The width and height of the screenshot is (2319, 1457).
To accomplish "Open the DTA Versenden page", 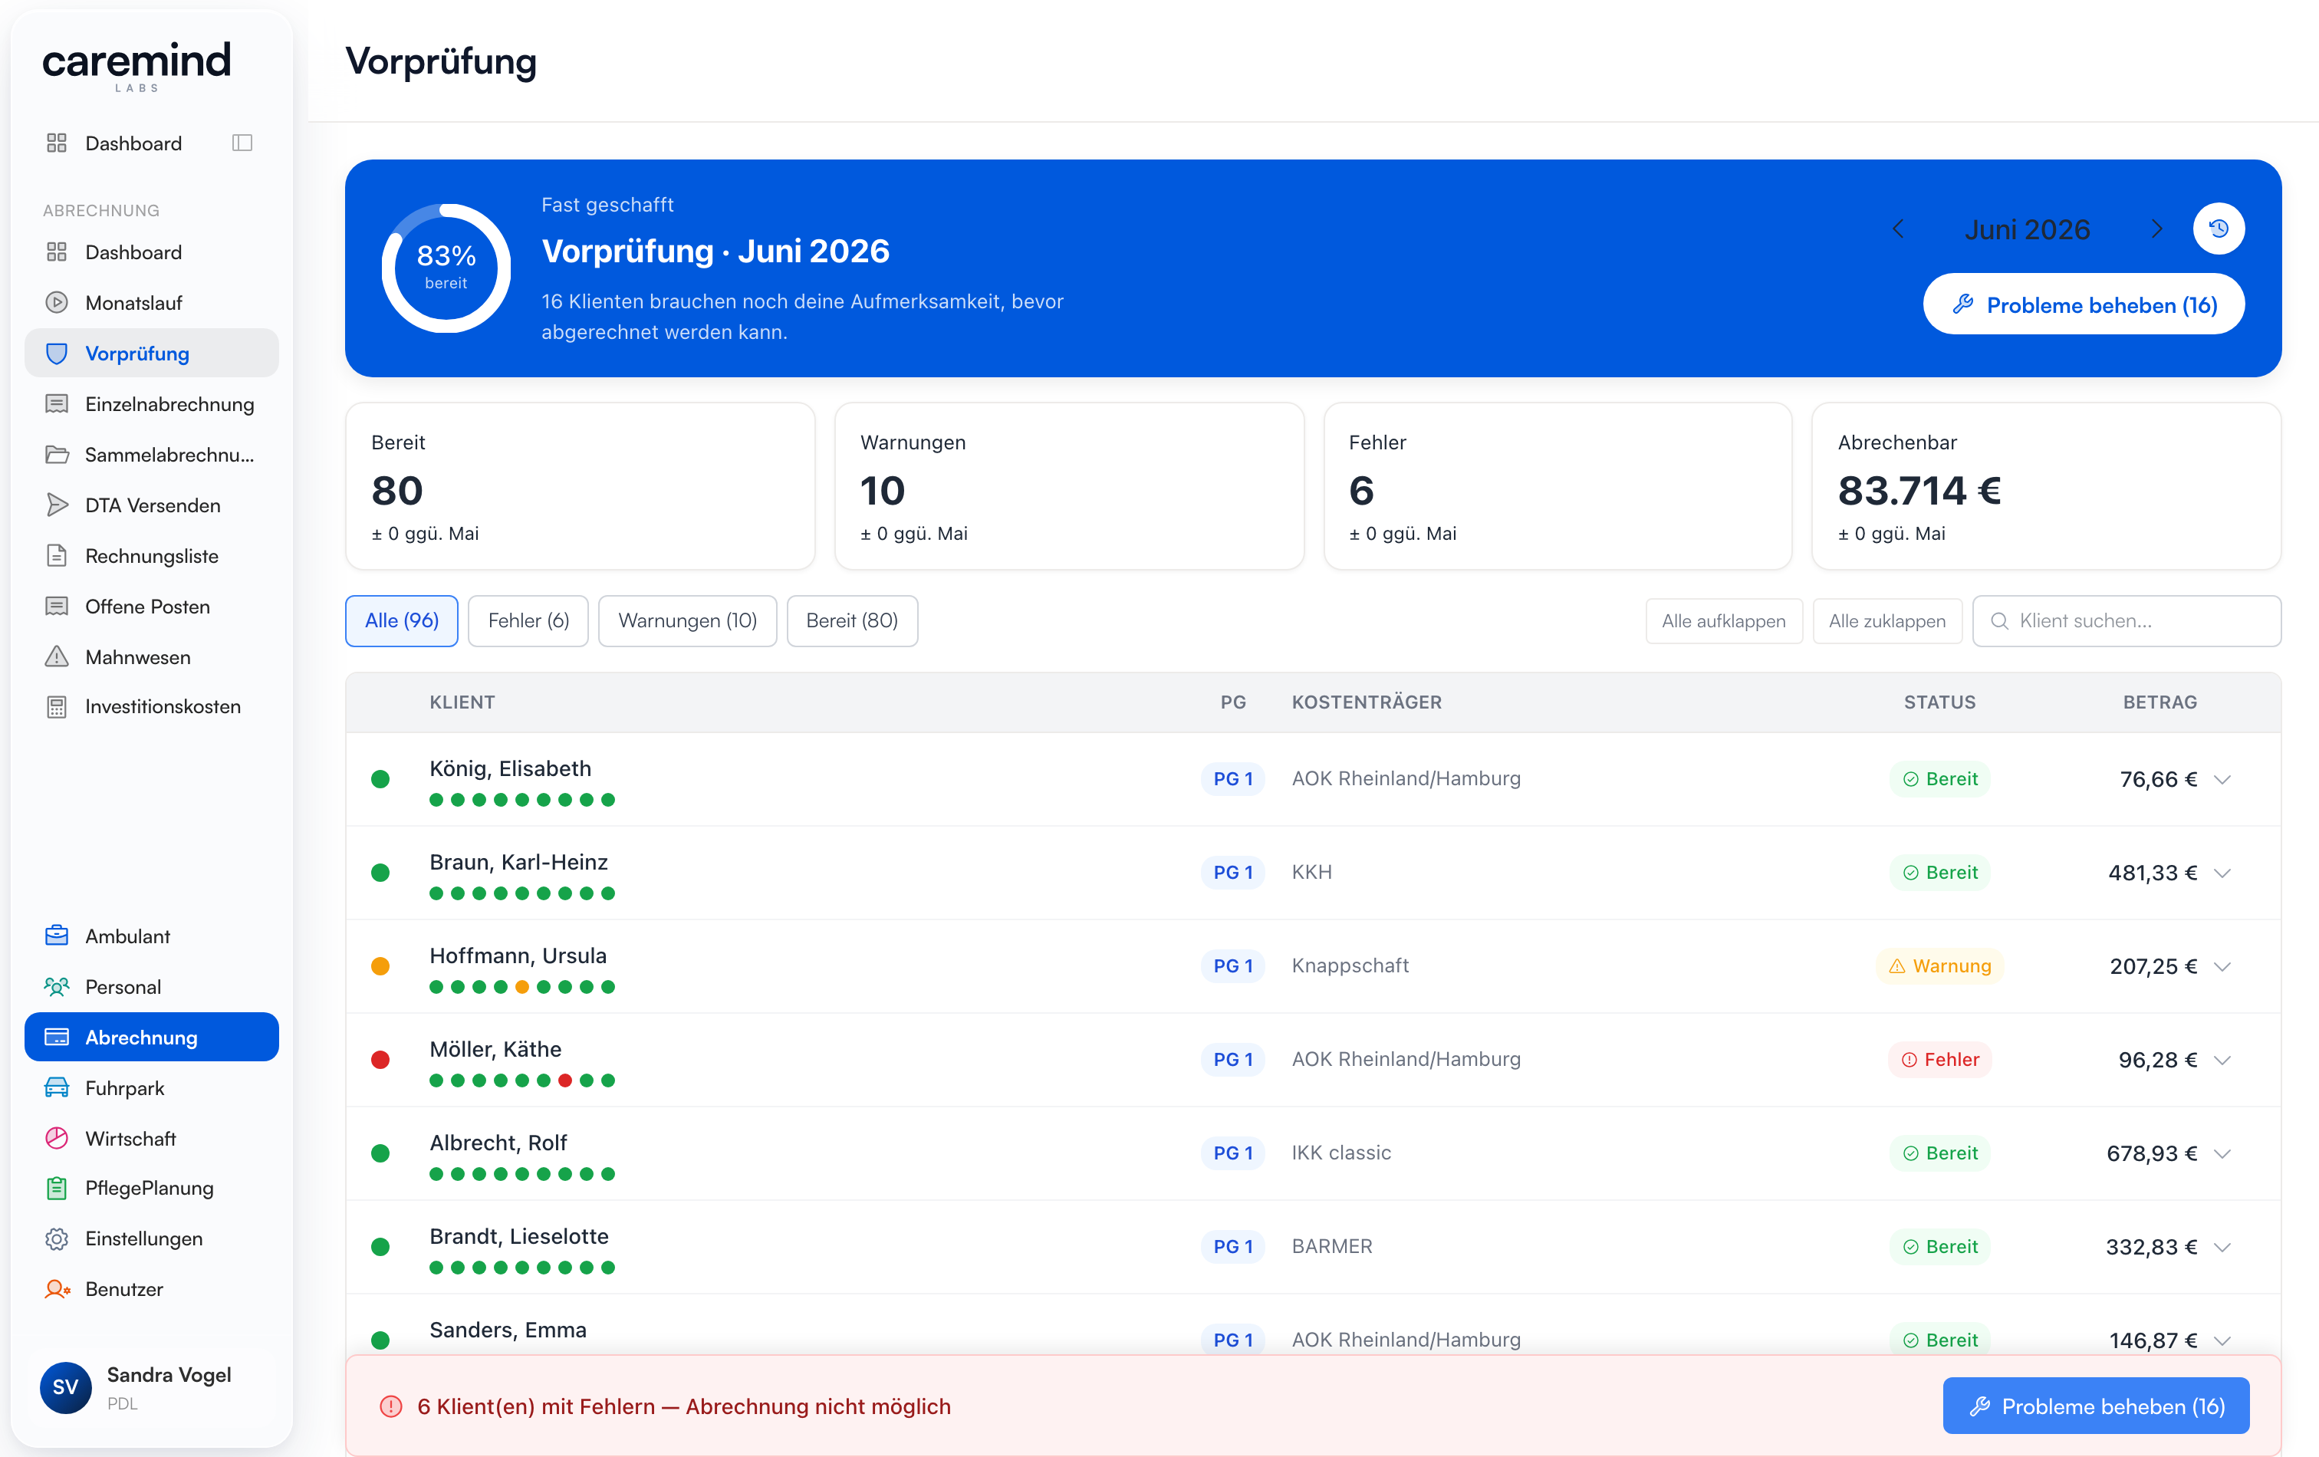I will (151, 505).
